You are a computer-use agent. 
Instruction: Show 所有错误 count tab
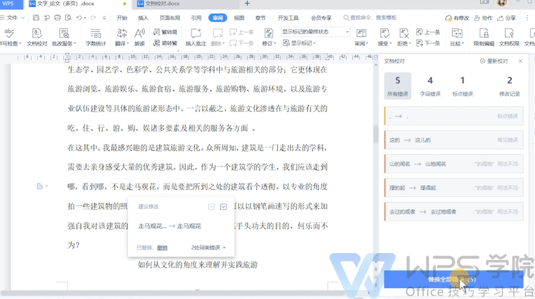coord(398,86)
